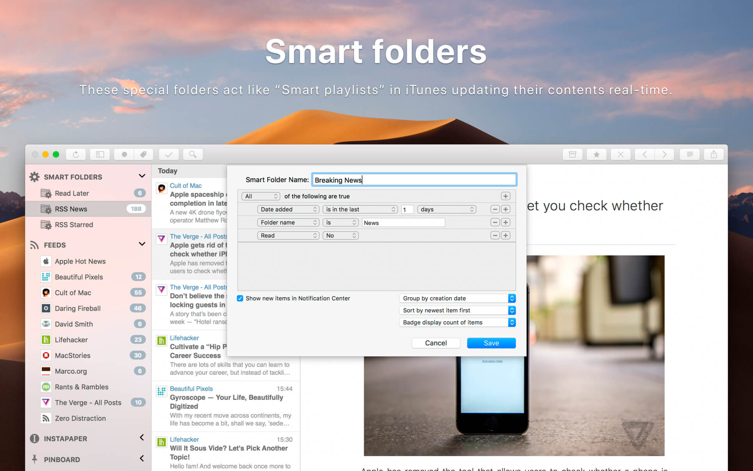
Task: Click the next article arrow icon
Action: tap(664, 154)
